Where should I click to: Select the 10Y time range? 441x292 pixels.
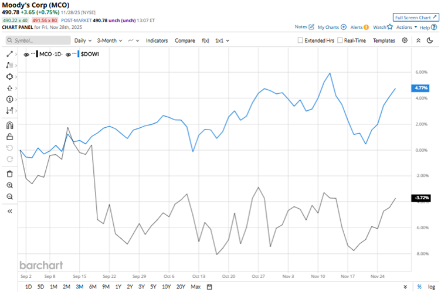(166, 287)
